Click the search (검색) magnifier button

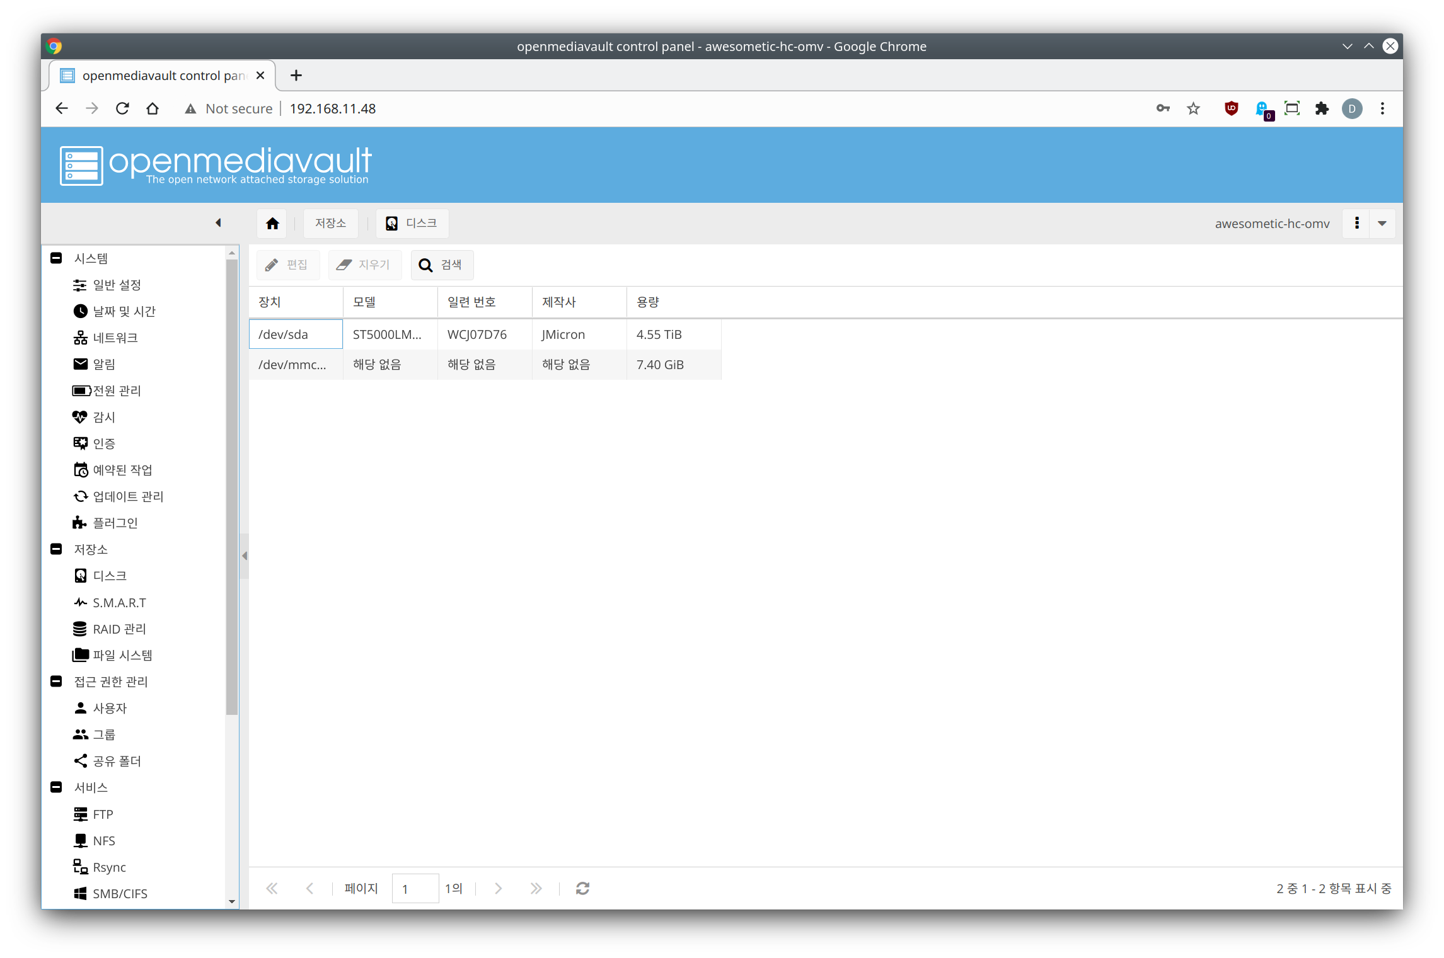pyautogui.click(x=441, y=265)
